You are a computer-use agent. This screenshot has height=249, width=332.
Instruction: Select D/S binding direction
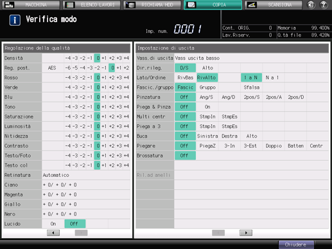coord(185,68)
